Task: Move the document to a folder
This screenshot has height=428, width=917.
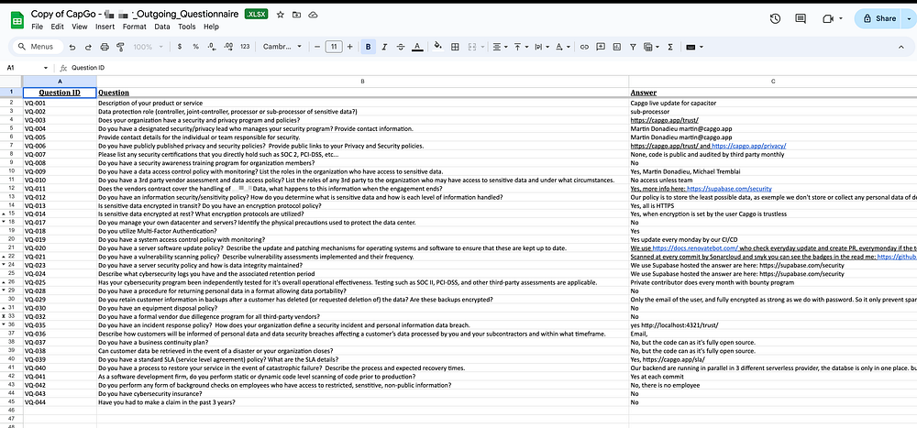Action: [296, 15]
